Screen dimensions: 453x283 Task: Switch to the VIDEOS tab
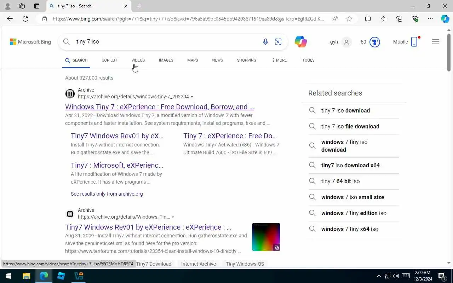click(138, 60)
